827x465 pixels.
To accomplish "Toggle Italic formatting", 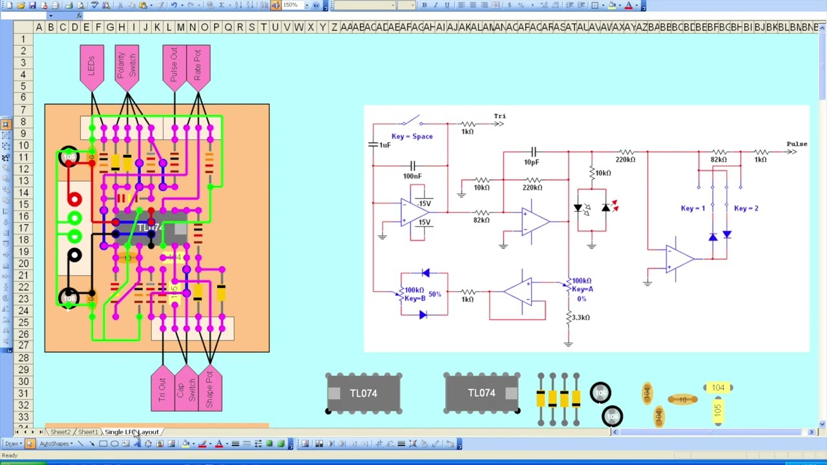I will point(435,5).
